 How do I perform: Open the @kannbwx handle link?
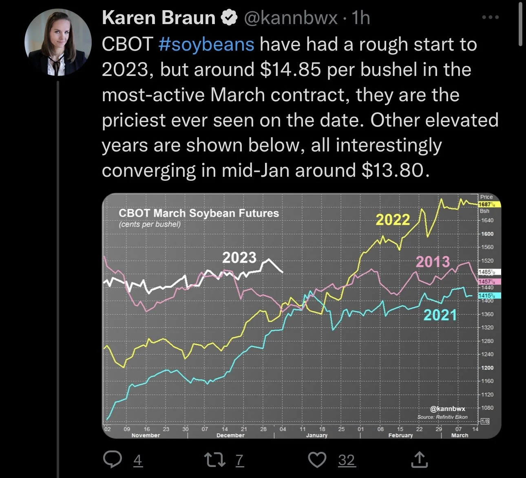[x=291, y=18]
